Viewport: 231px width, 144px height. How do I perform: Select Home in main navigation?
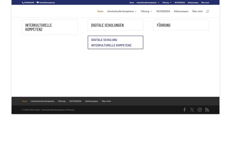pyautogui.click(x=100, y=11)
